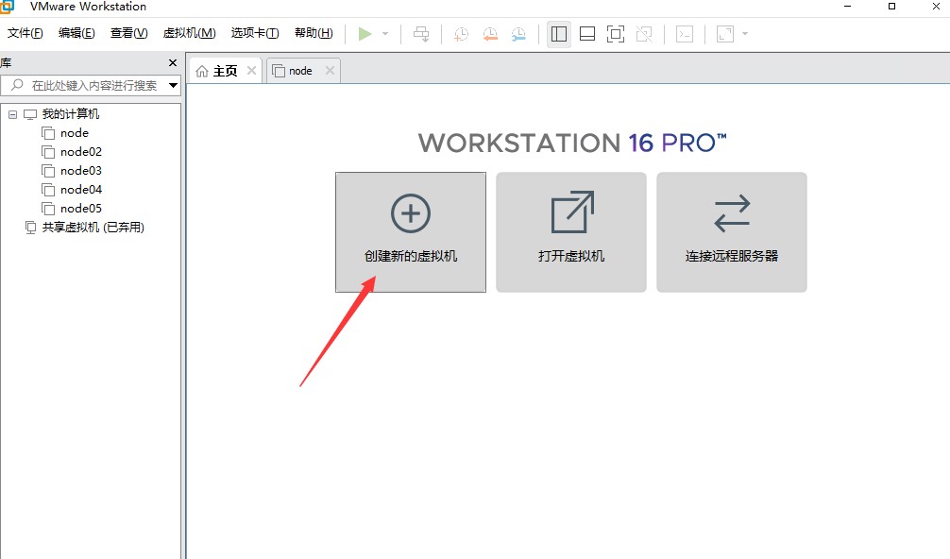Open the 选项卡(T) menu
The image size is (950, 559).
click(x=254, y=33)
